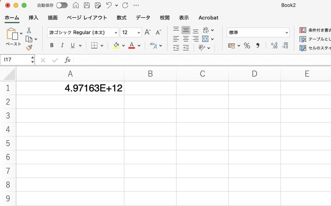Toggle the 自動保存 autosave switch
The width and height of the screenshot is (331, 206).
(62, 5)
